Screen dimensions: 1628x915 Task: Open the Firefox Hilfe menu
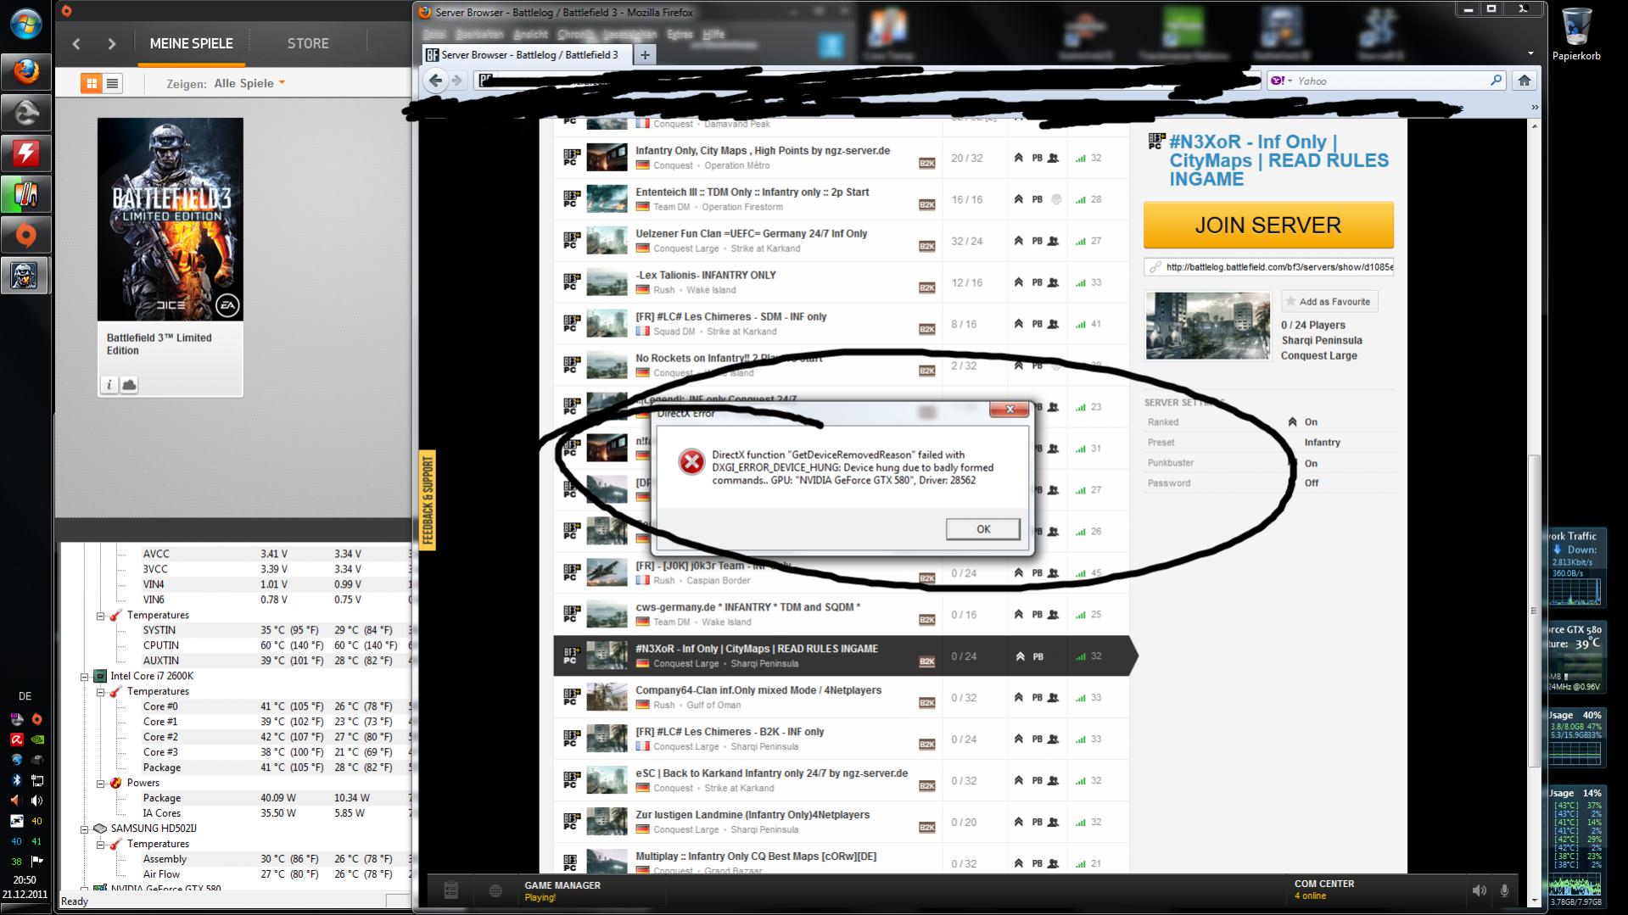pyautogui.click(x=713, y=35)
